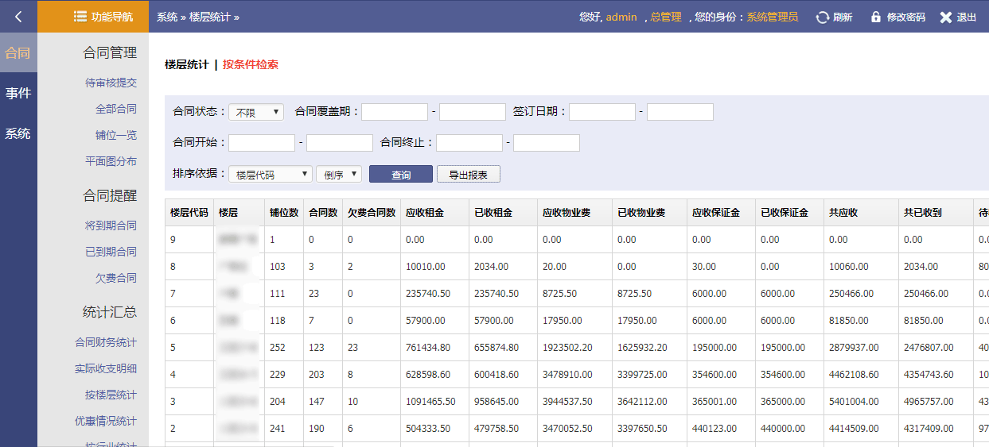Click 共应收 value 250466.00 in floor 7
This screenshot has height=447, width=989.
pyautogui.click(x=851, y=294)
